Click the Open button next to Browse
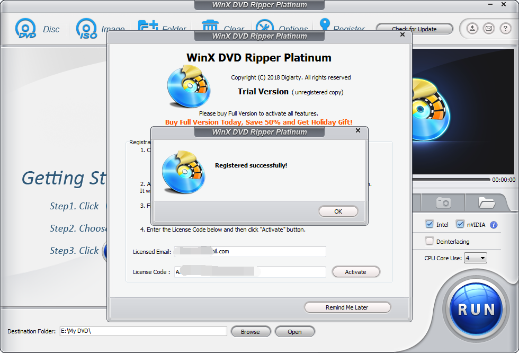Image resolution: width=519 pixels, height=353 pixels. [x=294, y=331]
